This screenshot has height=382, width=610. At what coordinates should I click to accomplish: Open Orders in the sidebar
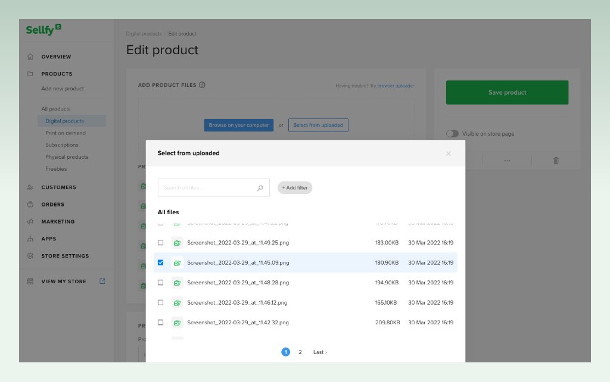click(x=53, y=205)
